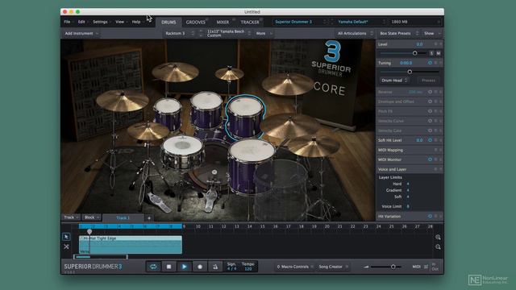Open the Block dropdown menu

pos(92,217)
